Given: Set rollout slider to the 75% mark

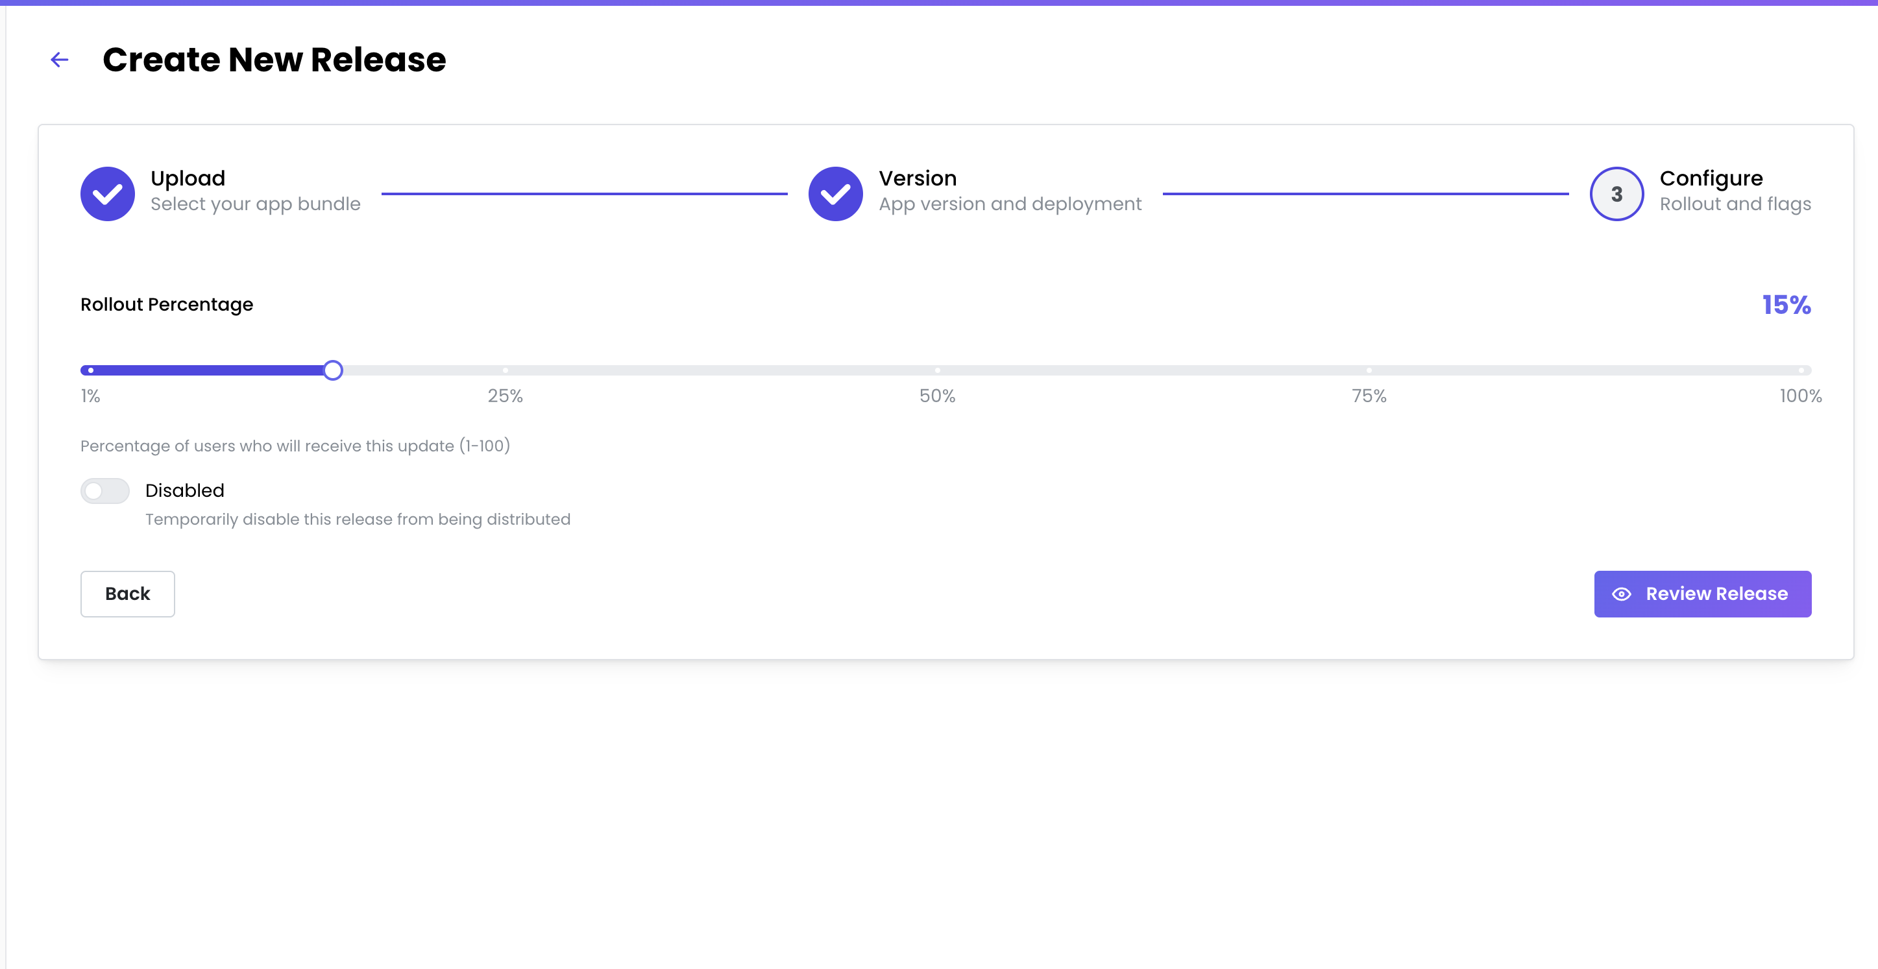Looking at the screenshot, I should [x=1369, y=370].
